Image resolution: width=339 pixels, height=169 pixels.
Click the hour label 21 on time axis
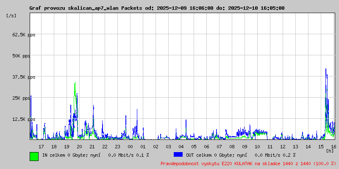coord(92,147)
